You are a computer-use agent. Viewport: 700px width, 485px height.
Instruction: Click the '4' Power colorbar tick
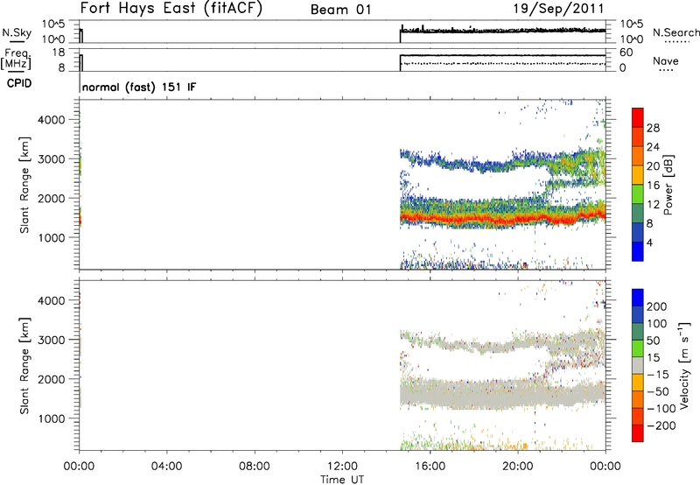649,242
